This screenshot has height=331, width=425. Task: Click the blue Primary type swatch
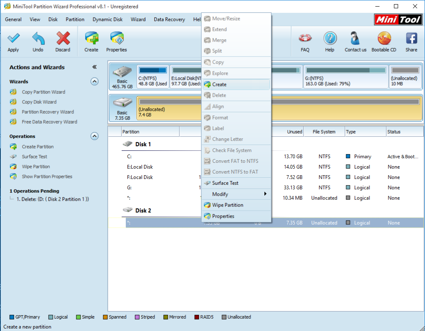pyautogui.click(x=348, y=156)
